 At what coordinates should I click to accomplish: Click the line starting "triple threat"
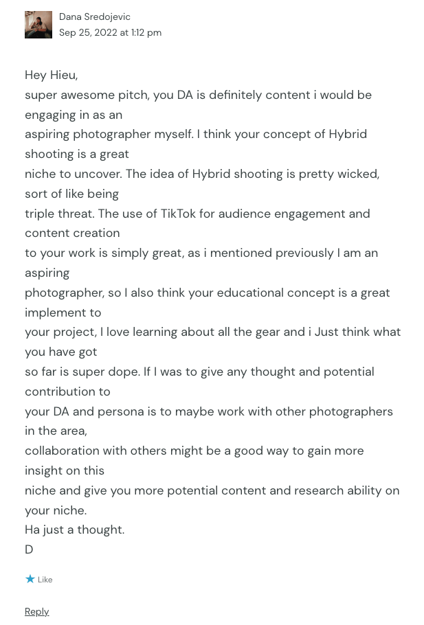click(197, 214)
